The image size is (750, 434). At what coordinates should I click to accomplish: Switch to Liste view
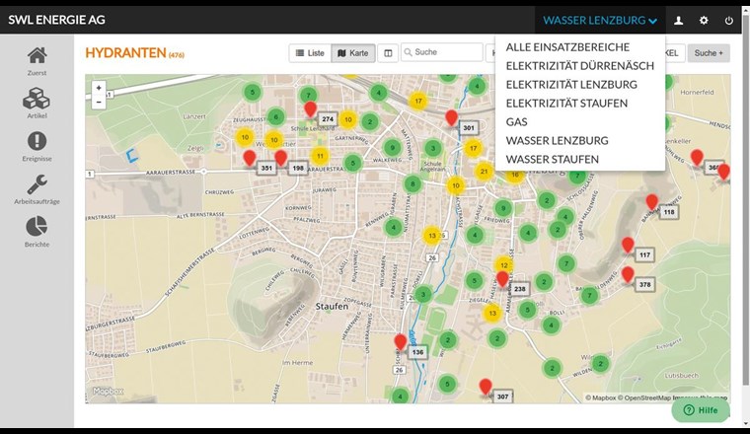[x=310, y=52]
